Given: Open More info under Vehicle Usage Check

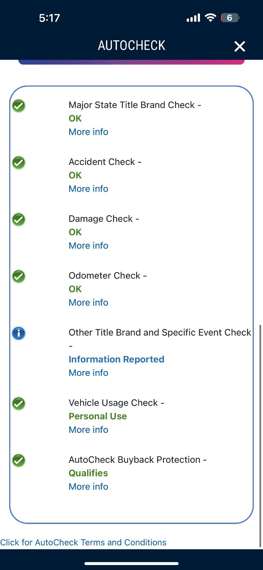Looking at the screenshot, I should (88, 430).
